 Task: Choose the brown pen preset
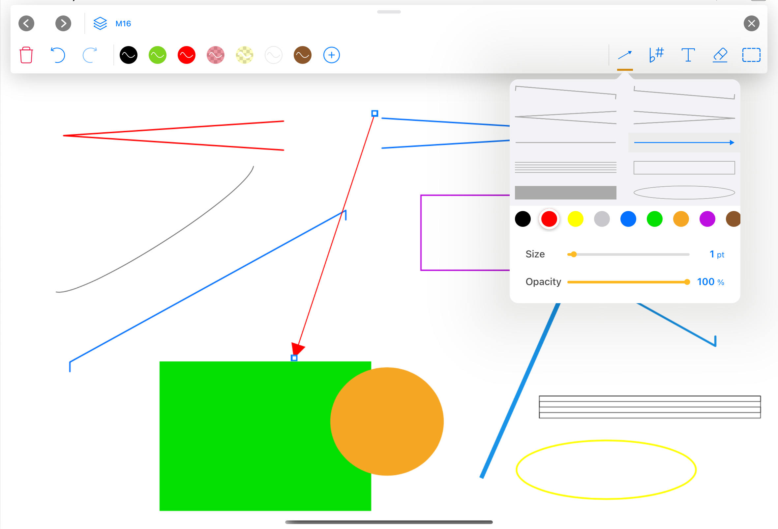pyautogui.click(x=302, y=55)
